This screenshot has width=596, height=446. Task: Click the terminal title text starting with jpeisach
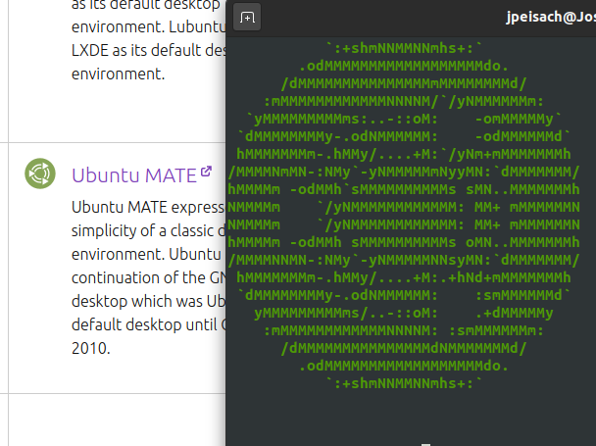pyautogui.click(x=551, y=17)
